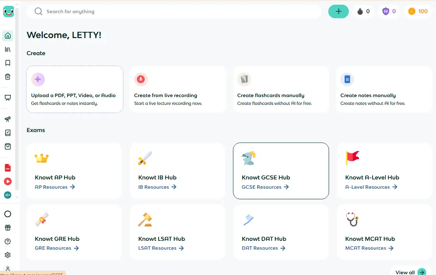Viewport: 436px width, 275px height.
Task: Open the GCSE Resources link
Action: pos(265,187)
